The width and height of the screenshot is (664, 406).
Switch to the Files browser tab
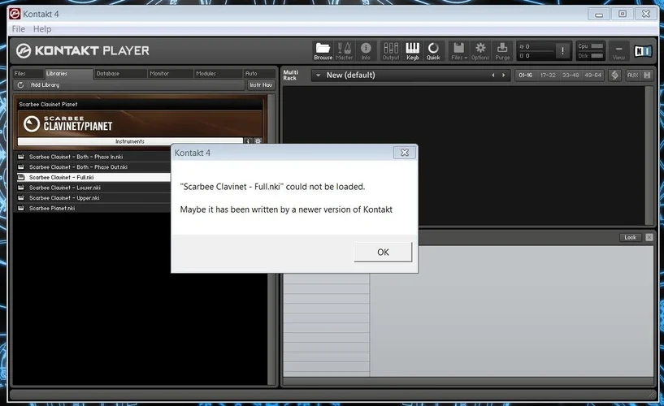(x=28, y=74)
